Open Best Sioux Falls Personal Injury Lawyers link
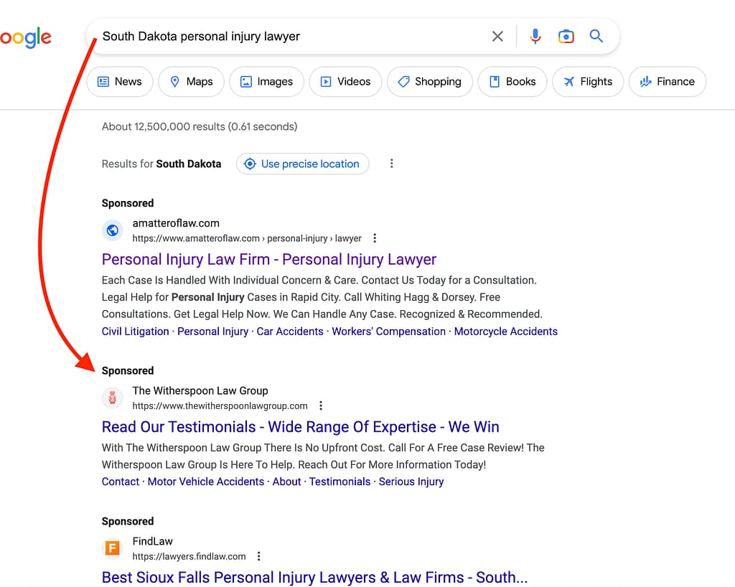 [314, 577]
